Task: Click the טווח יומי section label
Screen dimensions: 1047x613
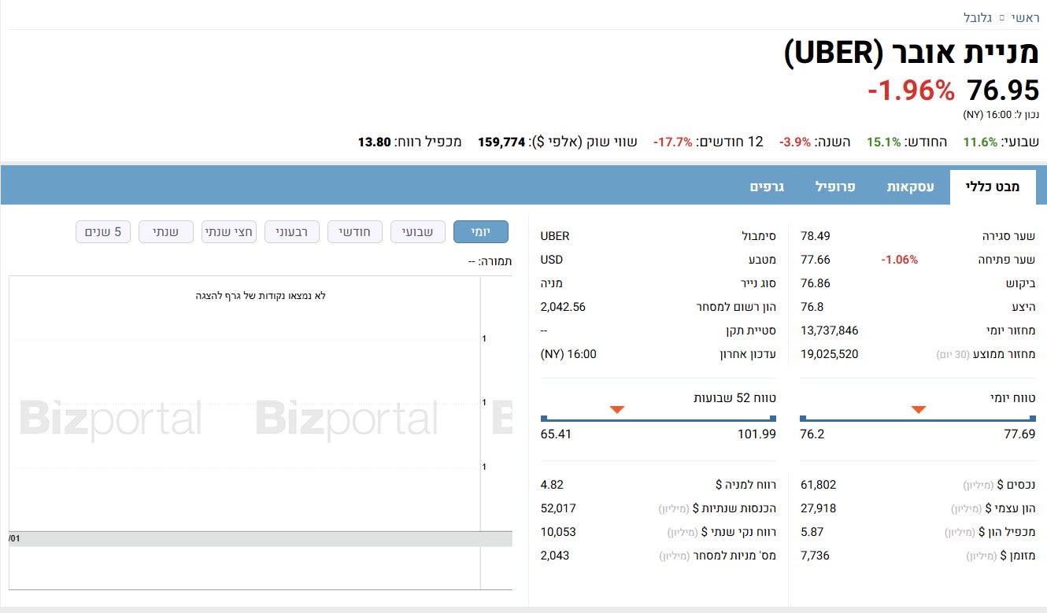Action: tap(1013, 398)
